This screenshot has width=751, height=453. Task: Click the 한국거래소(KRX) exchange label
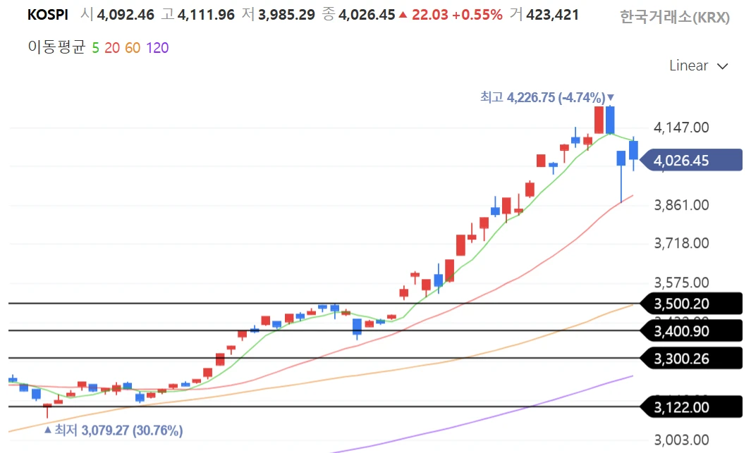tap(674, 18)
